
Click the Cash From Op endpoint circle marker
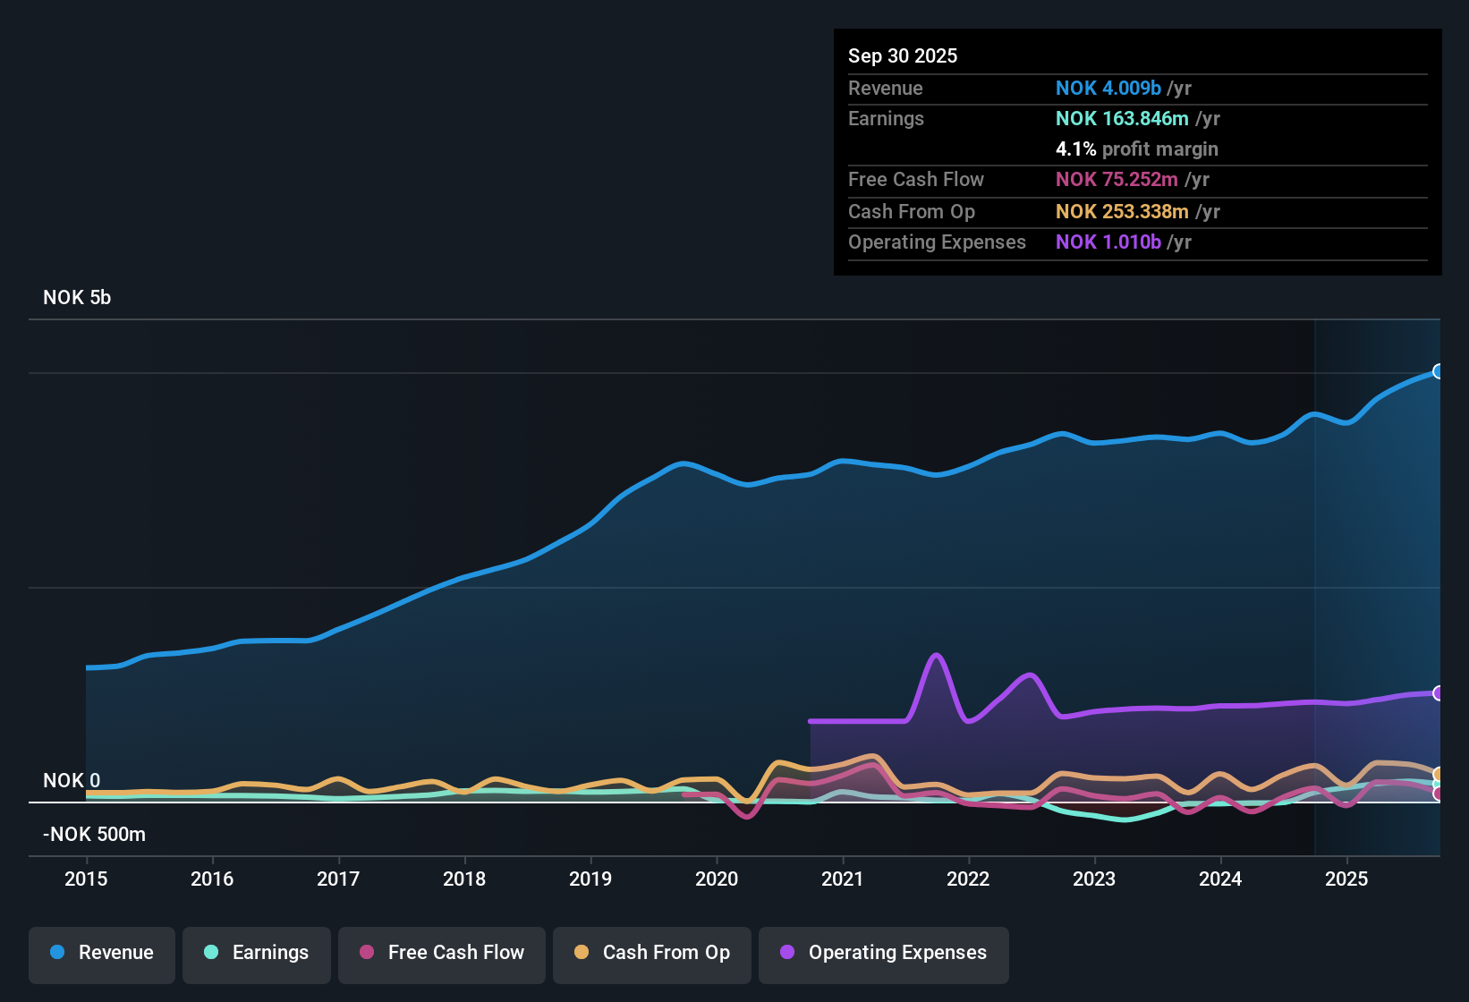1437,772
